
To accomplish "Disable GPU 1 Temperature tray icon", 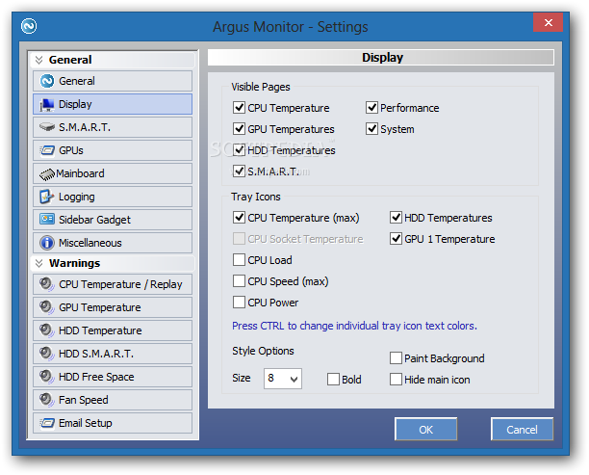I will point(396,239).
